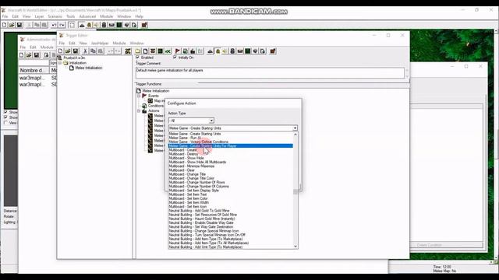Choose Neutral Building - Add Gold To Gold Mine

coord(231,211)
